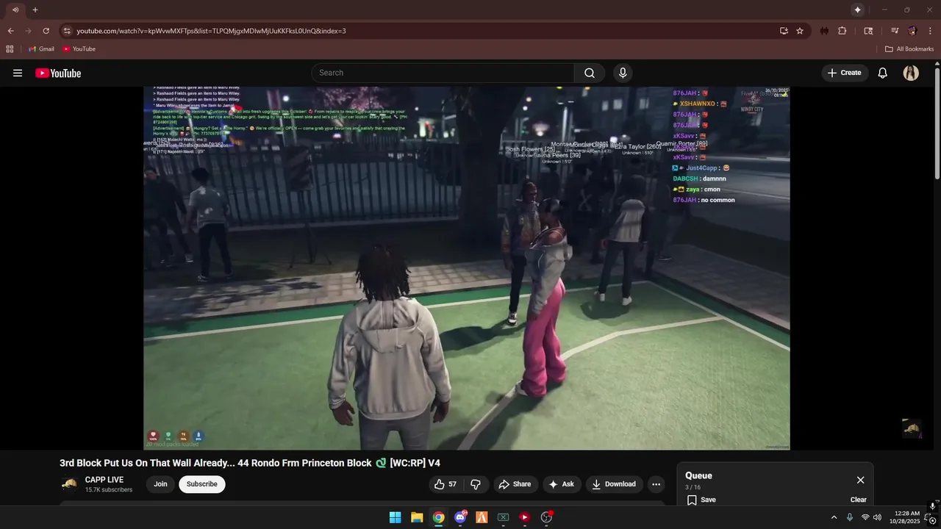This screenshot has height=529, width=941.
Task: Click the CAPP LIVE channel avatar
Action: click(x=69, y=484)
